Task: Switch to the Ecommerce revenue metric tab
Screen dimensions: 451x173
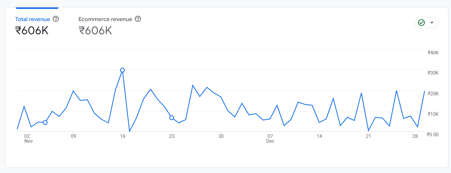Action: point(105,19)
